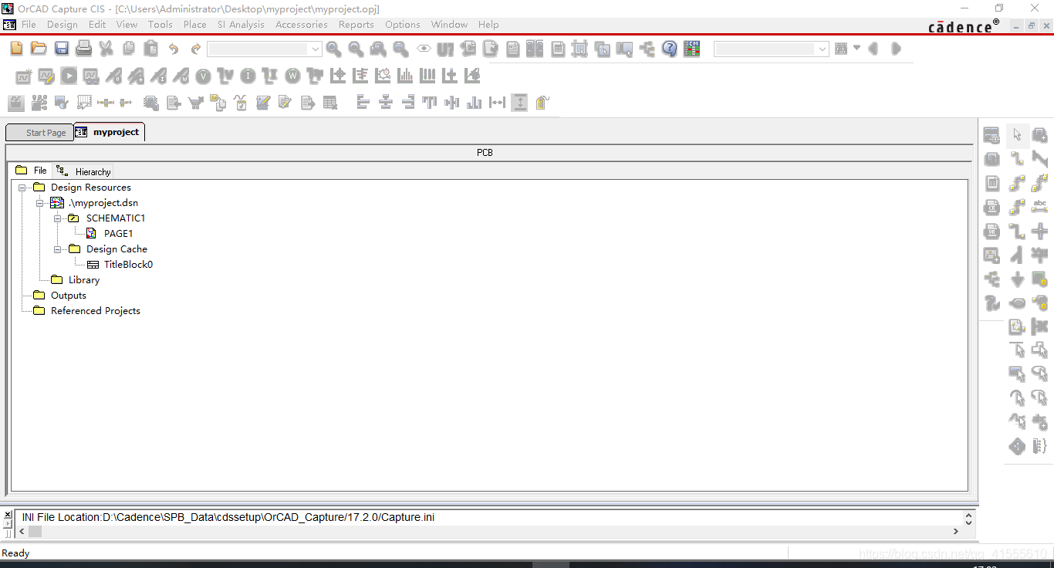The image size is (1054, 568).
Task: Switch to the Hierarchy tab
Action: [85, 171]
